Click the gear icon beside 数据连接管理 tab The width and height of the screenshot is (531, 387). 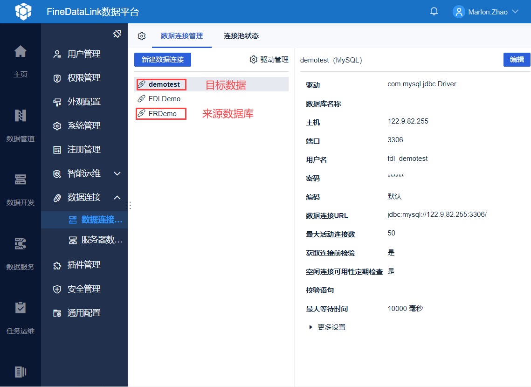point(142,36)
